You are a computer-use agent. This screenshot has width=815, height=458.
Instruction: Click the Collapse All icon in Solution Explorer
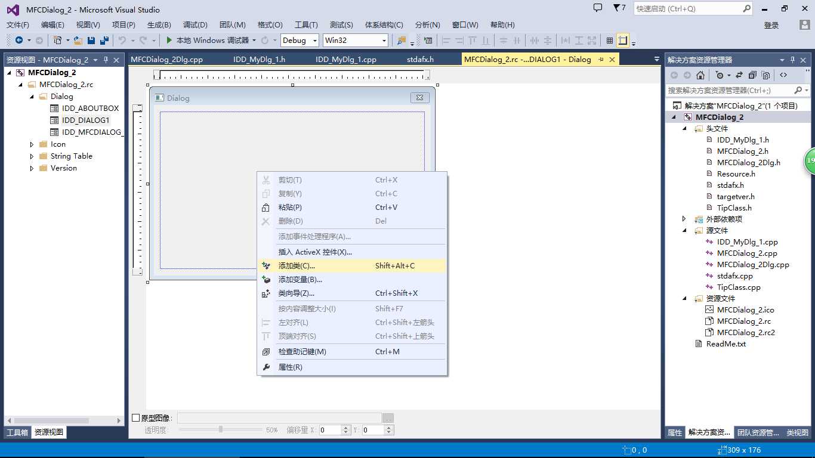[x=752, y=75]
